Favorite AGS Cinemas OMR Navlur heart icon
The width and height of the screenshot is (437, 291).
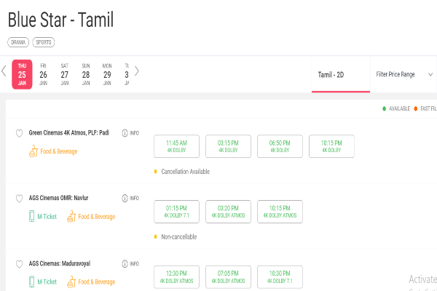pos(20,199)
